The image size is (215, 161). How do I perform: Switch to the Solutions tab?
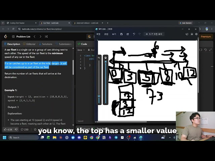[x=46, y=44]
